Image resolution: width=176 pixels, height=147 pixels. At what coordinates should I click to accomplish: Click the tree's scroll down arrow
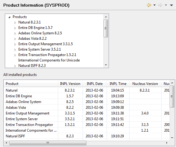[106, 65]
